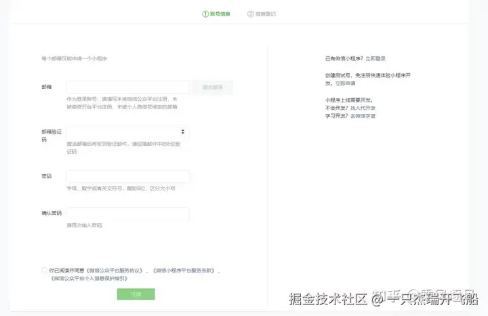Click the 立即登录 link
488x316 pixels.
click(x=375, y=58)
